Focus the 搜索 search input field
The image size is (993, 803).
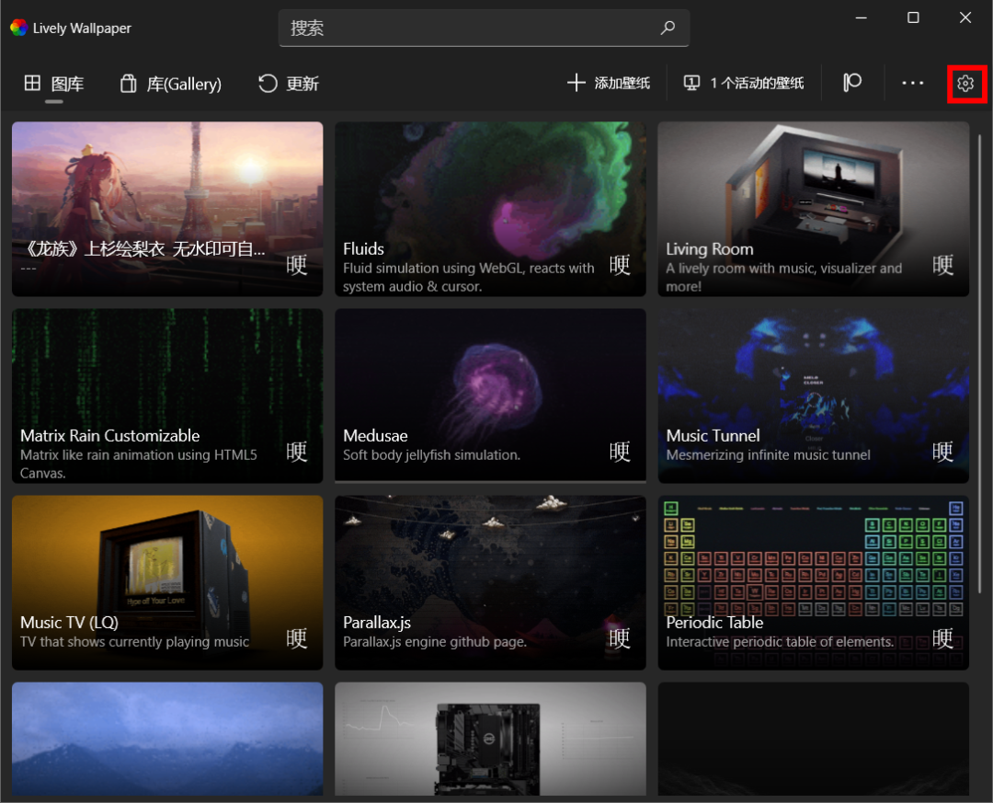(484, 28)
